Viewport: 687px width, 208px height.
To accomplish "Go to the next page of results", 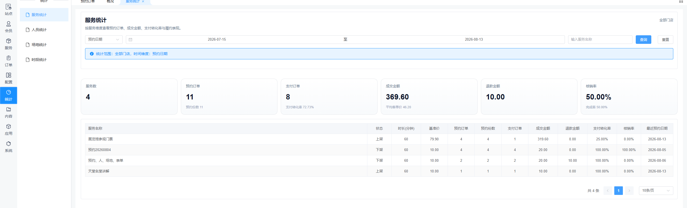I will tap(629, 191).
